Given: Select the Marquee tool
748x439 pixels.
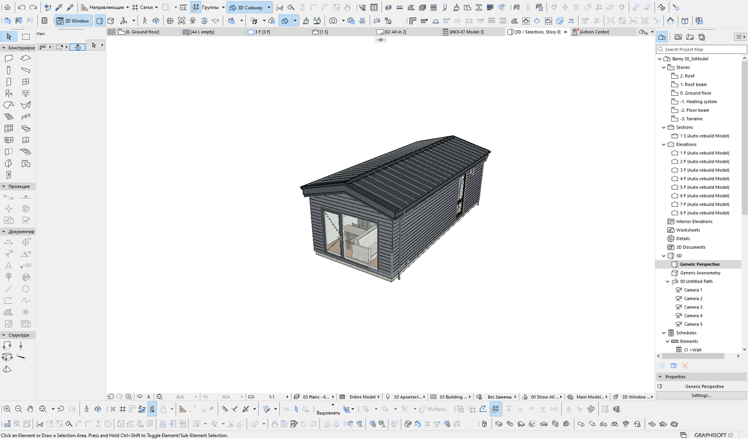Looking at the screenshot, I should [26, 36].
